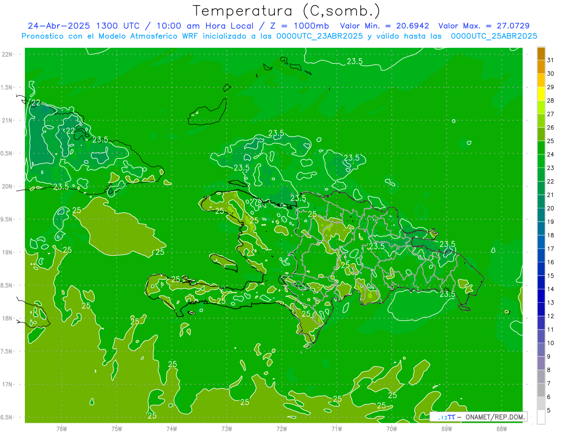
Task: Click the "76W" longitude axis label
Action: pos(61,429)
